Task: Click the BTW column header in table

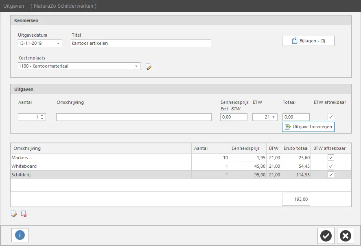Action: point(274,148)
